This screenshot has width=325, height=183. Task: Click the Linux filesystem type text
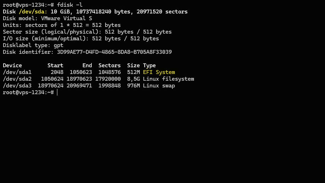169,79
